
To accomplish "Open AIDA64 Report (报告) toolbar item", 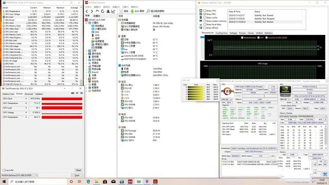I will tap(124, 11).
